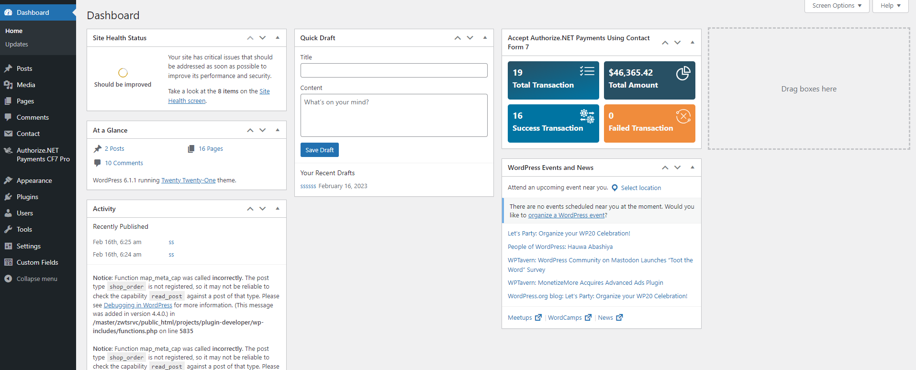Go to Authorize.NET Payments CF7 Pro menu
This screenshot has height=370, width=916.
[x=43, y=155]
